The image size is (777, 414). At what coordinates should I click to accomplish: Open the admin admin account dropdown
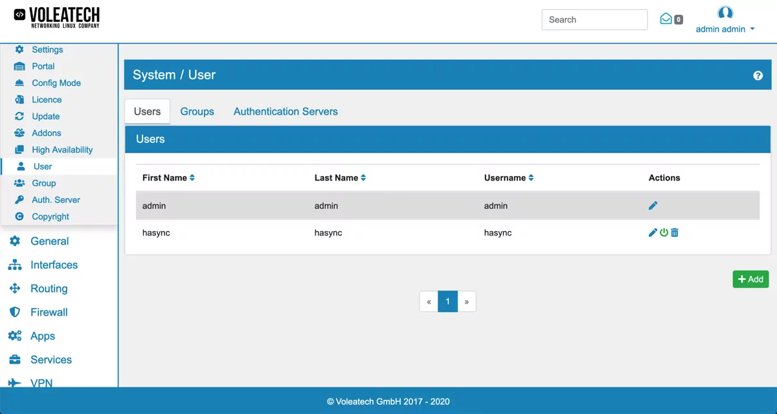(725, 28)
